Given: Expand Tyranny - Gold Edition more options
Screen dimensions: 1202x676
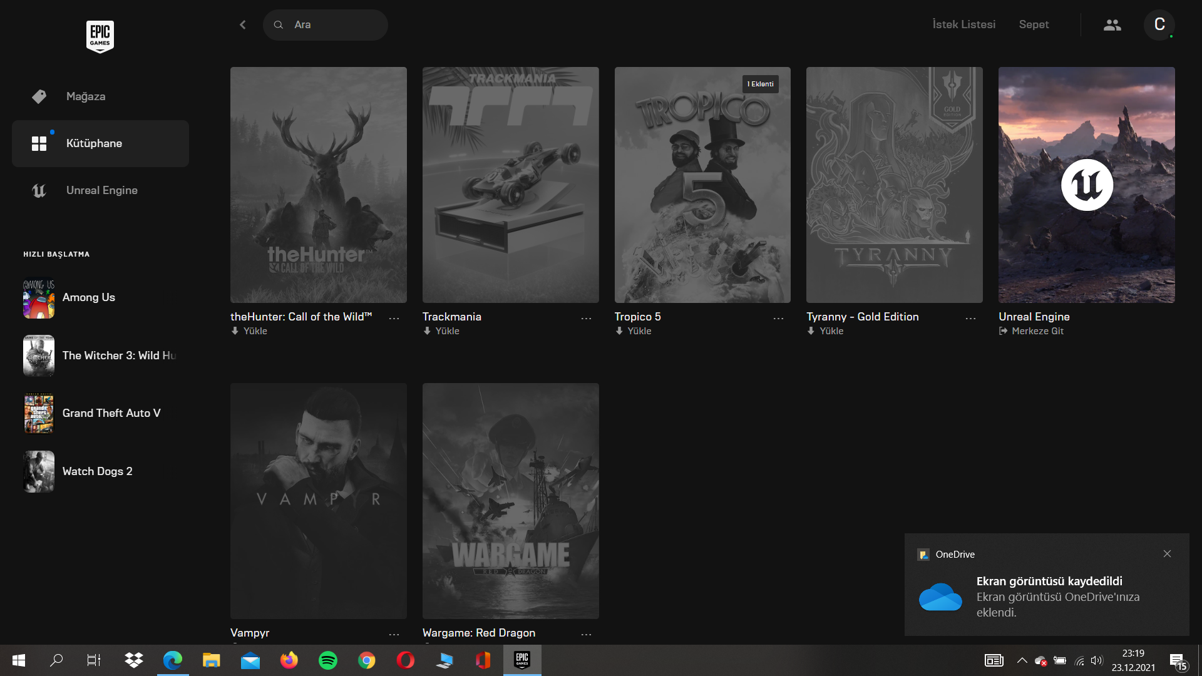Looking at the screenshot, I should [x=970, y=319].
